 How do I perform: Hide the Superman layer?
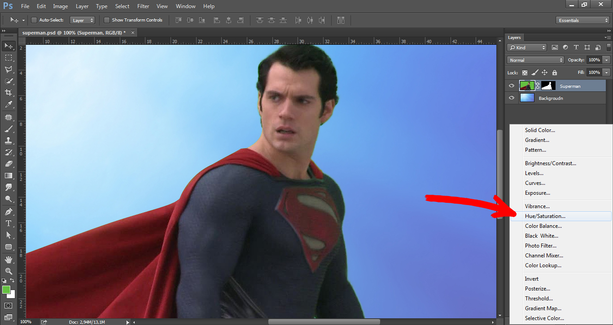512,86
